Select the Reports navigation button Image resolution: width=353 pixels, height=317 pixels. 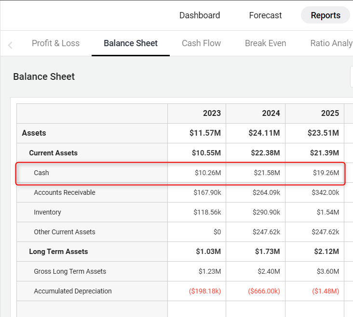pos(326,15)
